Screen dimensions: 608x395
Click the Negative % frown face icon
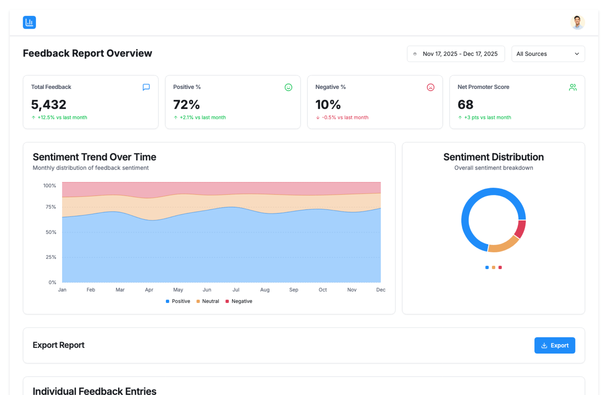(430, 87)
